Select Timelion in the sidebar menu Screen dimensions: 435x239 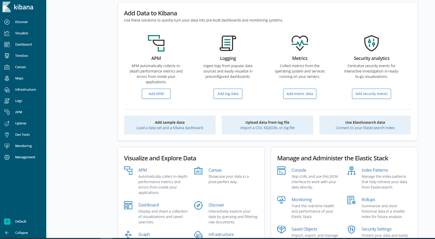22,56
